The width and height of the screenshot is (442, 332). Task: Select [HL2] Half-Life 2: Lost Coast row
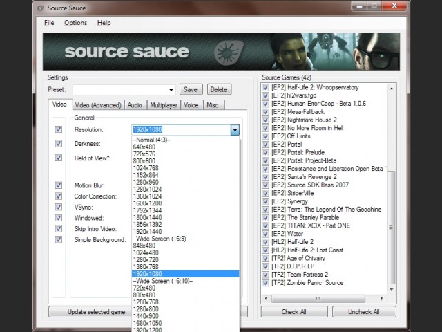click(x=307, y=250)
